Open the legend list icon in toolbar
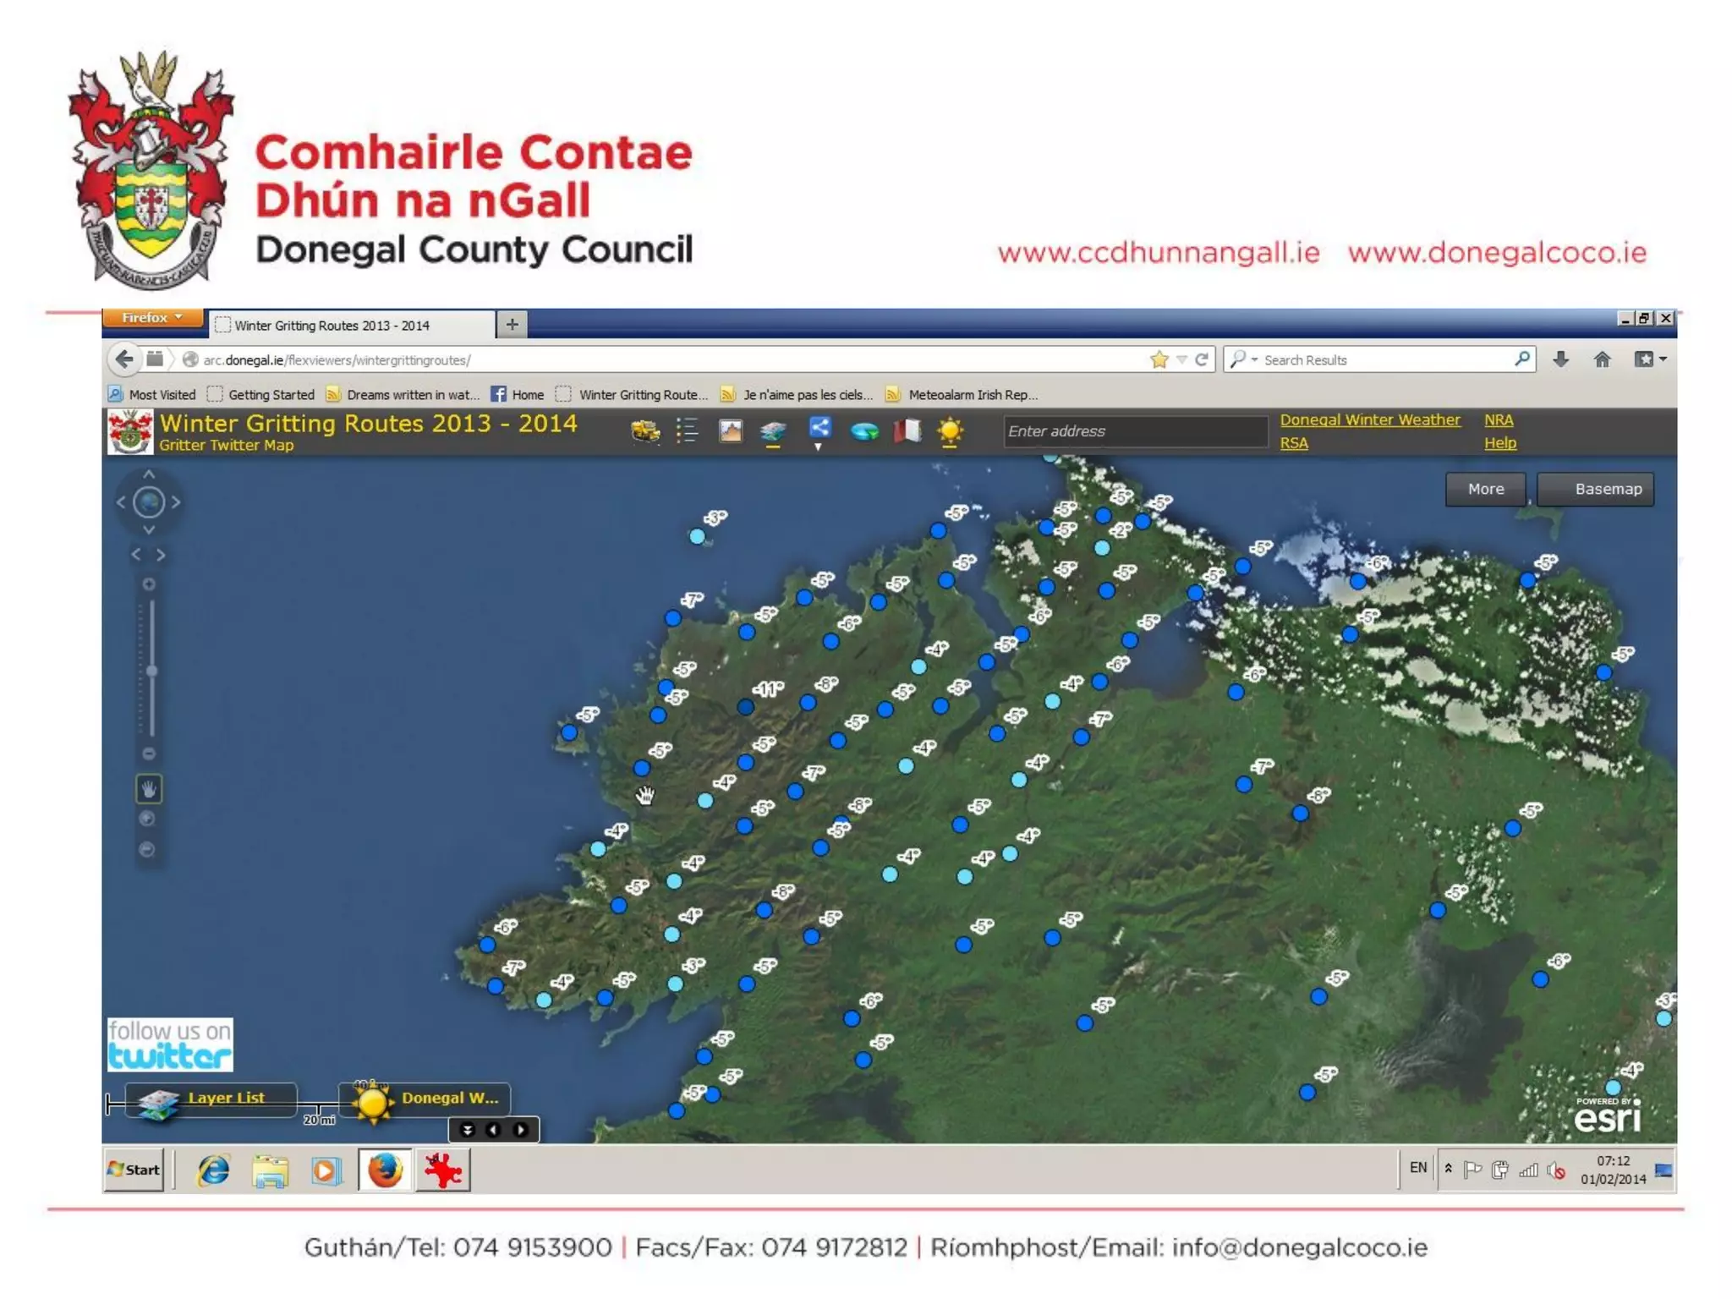Image resolution: width=1732 pixels, height=1299 pixels. [687, 430]
